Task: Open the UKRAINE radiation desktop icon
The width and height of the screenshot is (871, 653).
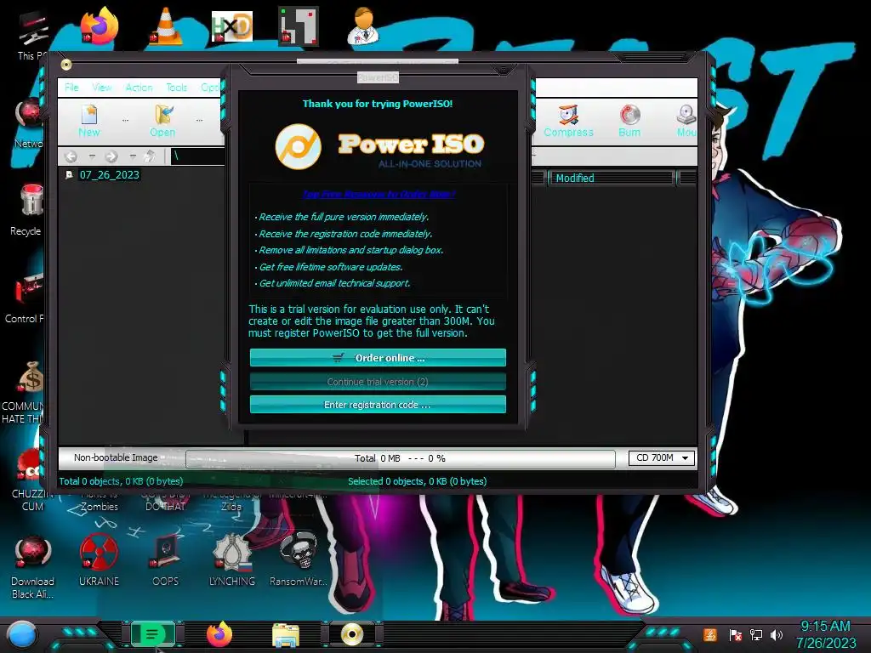Action: 99,559
